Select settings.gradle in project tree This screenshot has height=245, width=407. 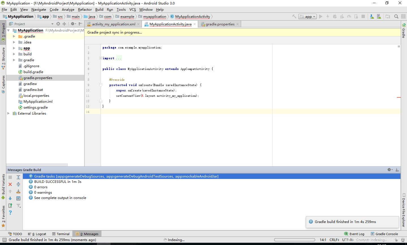[36, 108]
